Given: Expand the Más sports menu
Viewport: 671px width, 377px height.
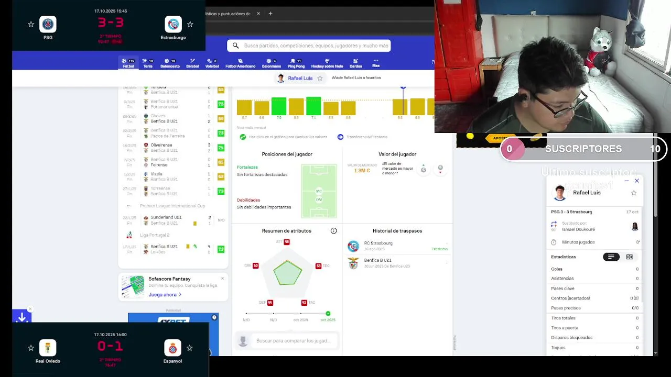Looking at the screenshot, I should [x=376, y=63].
